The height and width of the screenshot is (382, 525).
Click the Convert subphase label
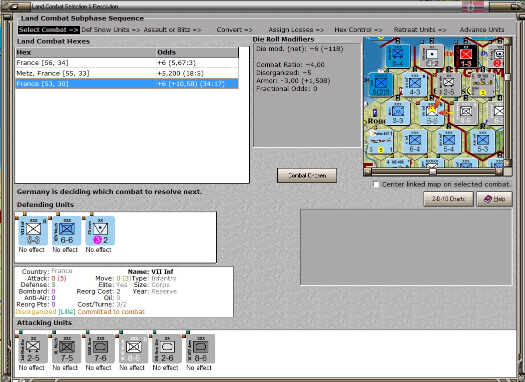(x=235, y=30)
